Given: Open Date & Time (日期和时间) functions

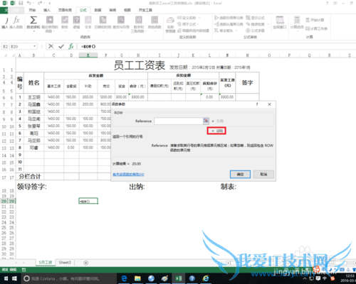Looking at the screenshot, I should pos(103,23).
